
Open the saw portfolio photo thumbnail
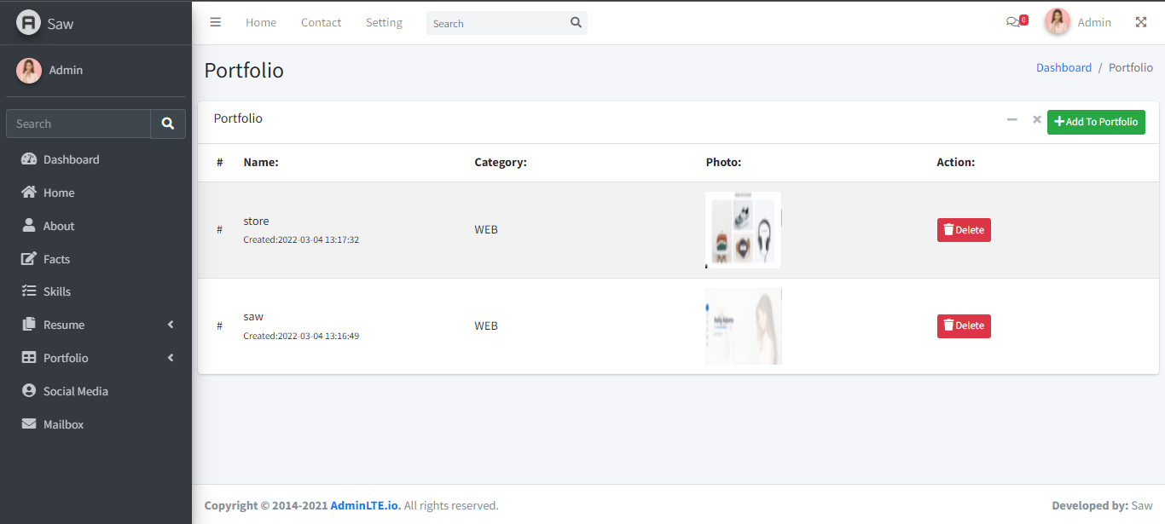(x=743, y=326)
